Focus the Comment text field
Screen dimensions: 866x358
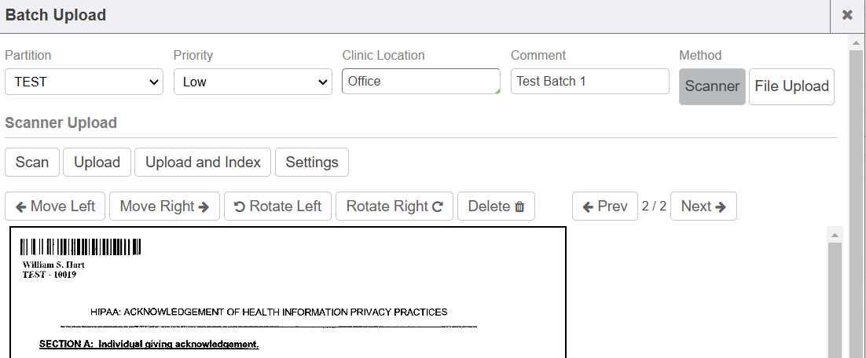589,82
